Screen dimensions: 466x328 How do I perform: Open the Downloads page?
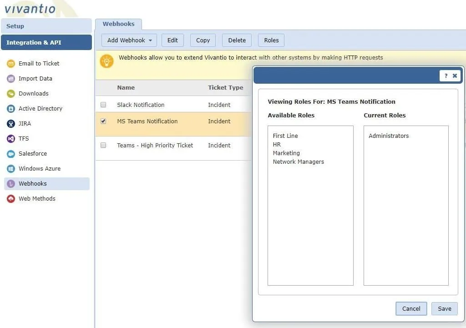pos(34,94)
